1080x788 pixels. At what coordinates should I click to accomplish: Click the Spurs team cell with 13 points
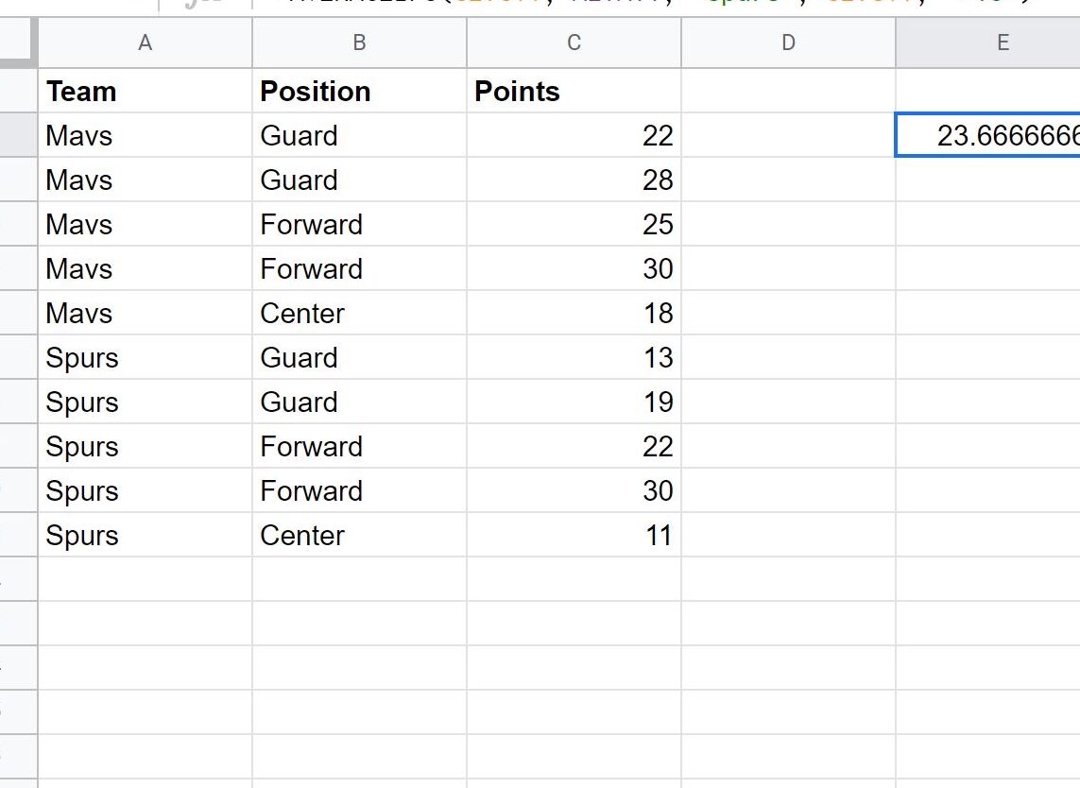(x=145, y=358)
